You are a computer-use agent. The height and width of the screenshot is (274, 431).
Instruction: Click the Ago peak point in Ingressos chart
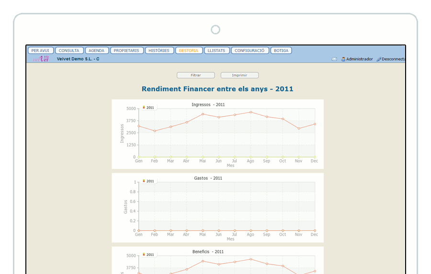coord(250,112)
